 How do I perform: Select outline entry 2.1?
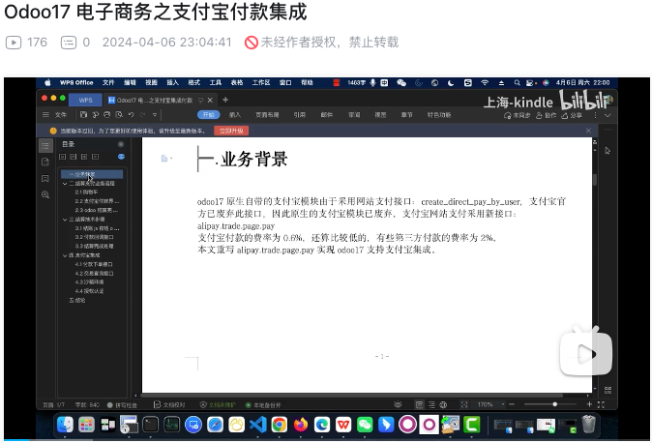coord(86,192)
